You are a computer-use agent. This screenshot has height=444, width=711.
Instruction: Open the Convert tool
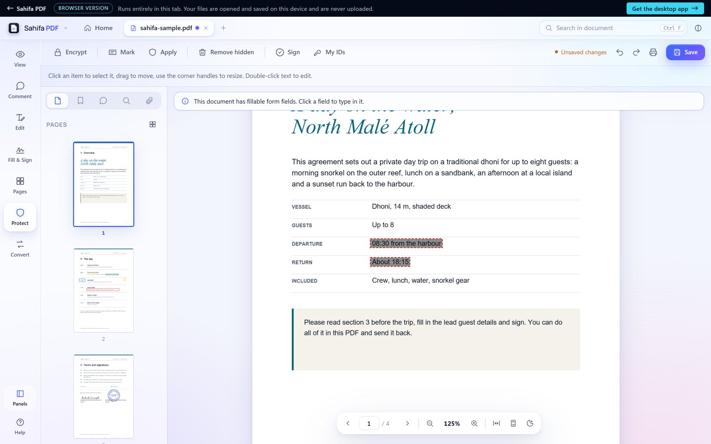click(20, 248)
